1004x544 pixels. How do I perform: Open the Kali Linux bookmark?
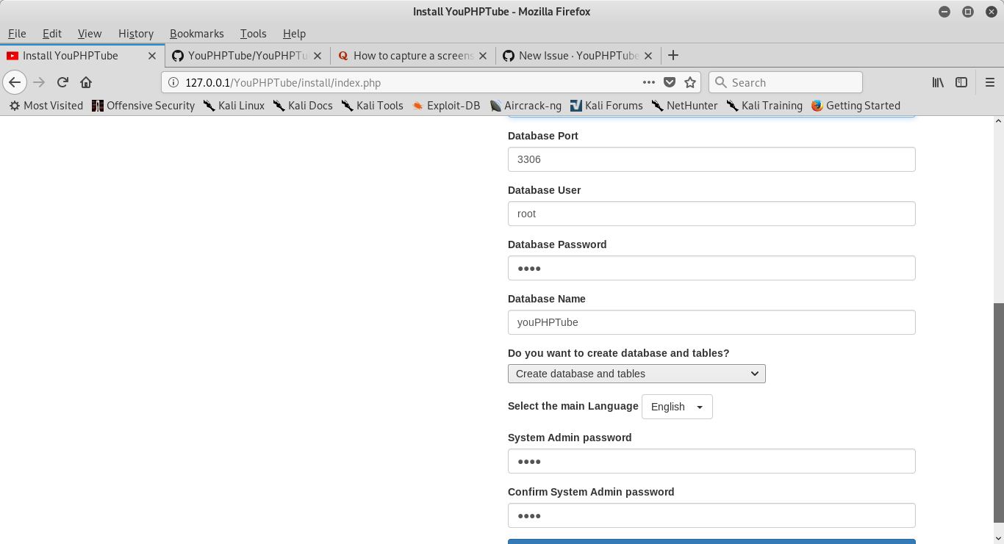coord(234,106)
